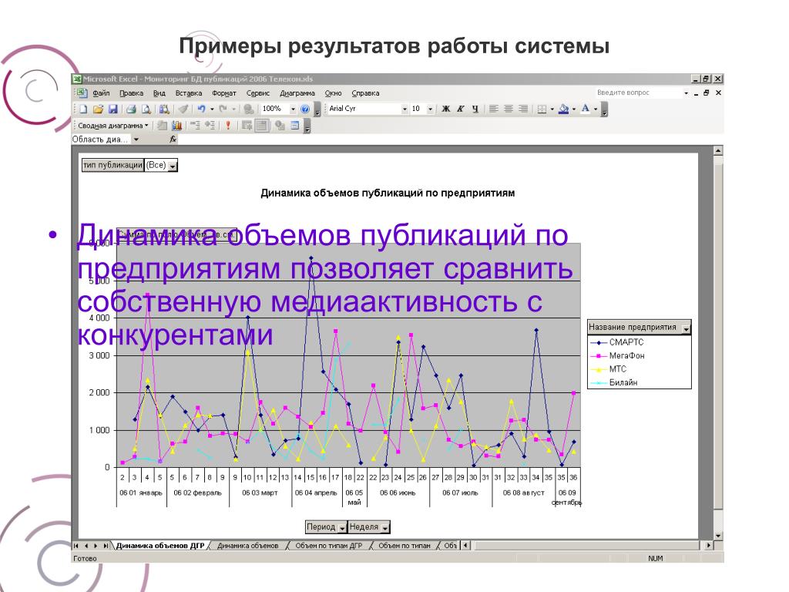The image size is (789, 592).
Task: Click the vertical scrollbar down arrow
Action: (719, 536)
